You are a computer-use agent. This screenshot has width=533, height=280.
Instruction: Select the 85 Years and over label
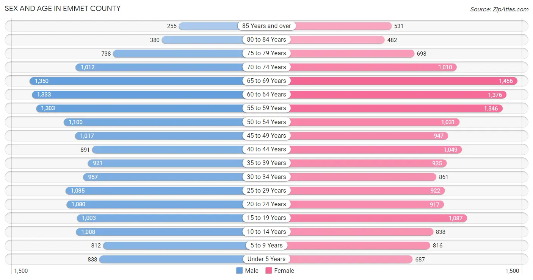[x=266, y=26]
